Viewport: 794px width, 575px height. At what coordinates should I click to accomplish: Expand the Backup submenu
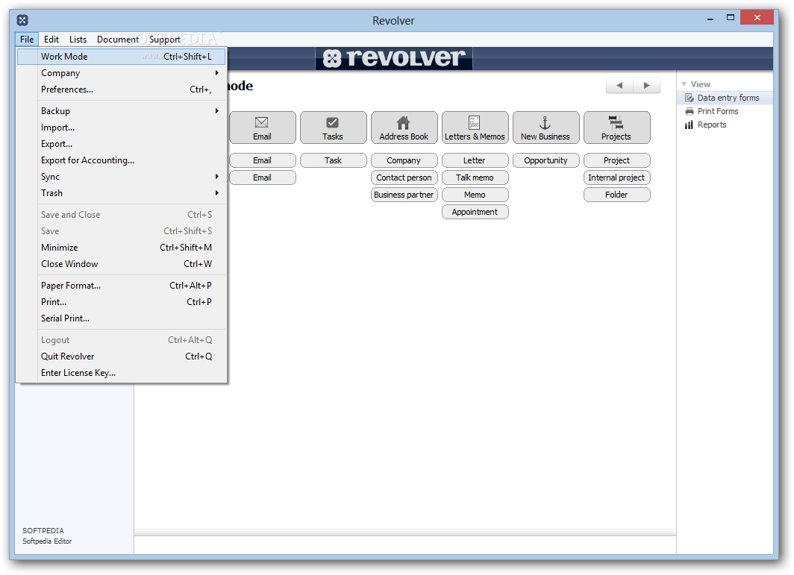pyautogui.click(x=121, y=111)
